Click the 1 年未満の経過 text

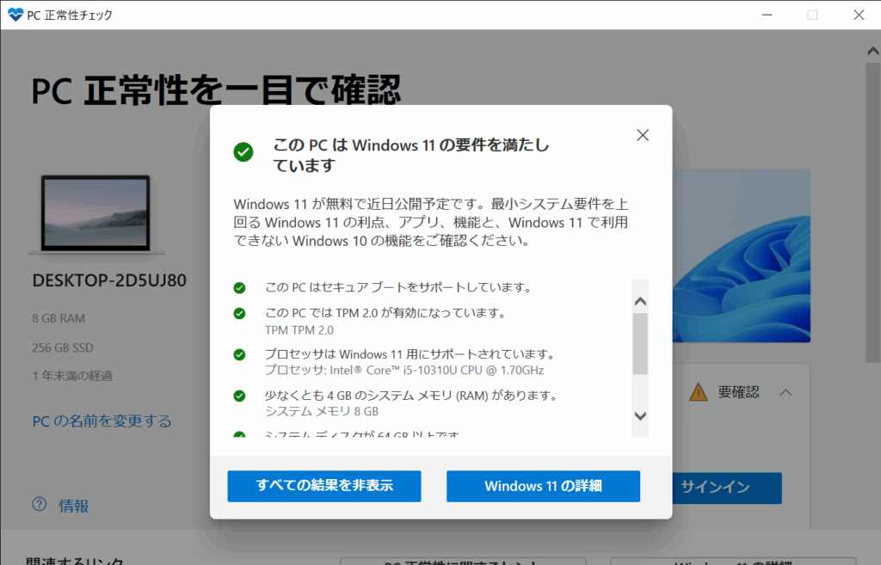pyautogui.click(x=72, y=376)
